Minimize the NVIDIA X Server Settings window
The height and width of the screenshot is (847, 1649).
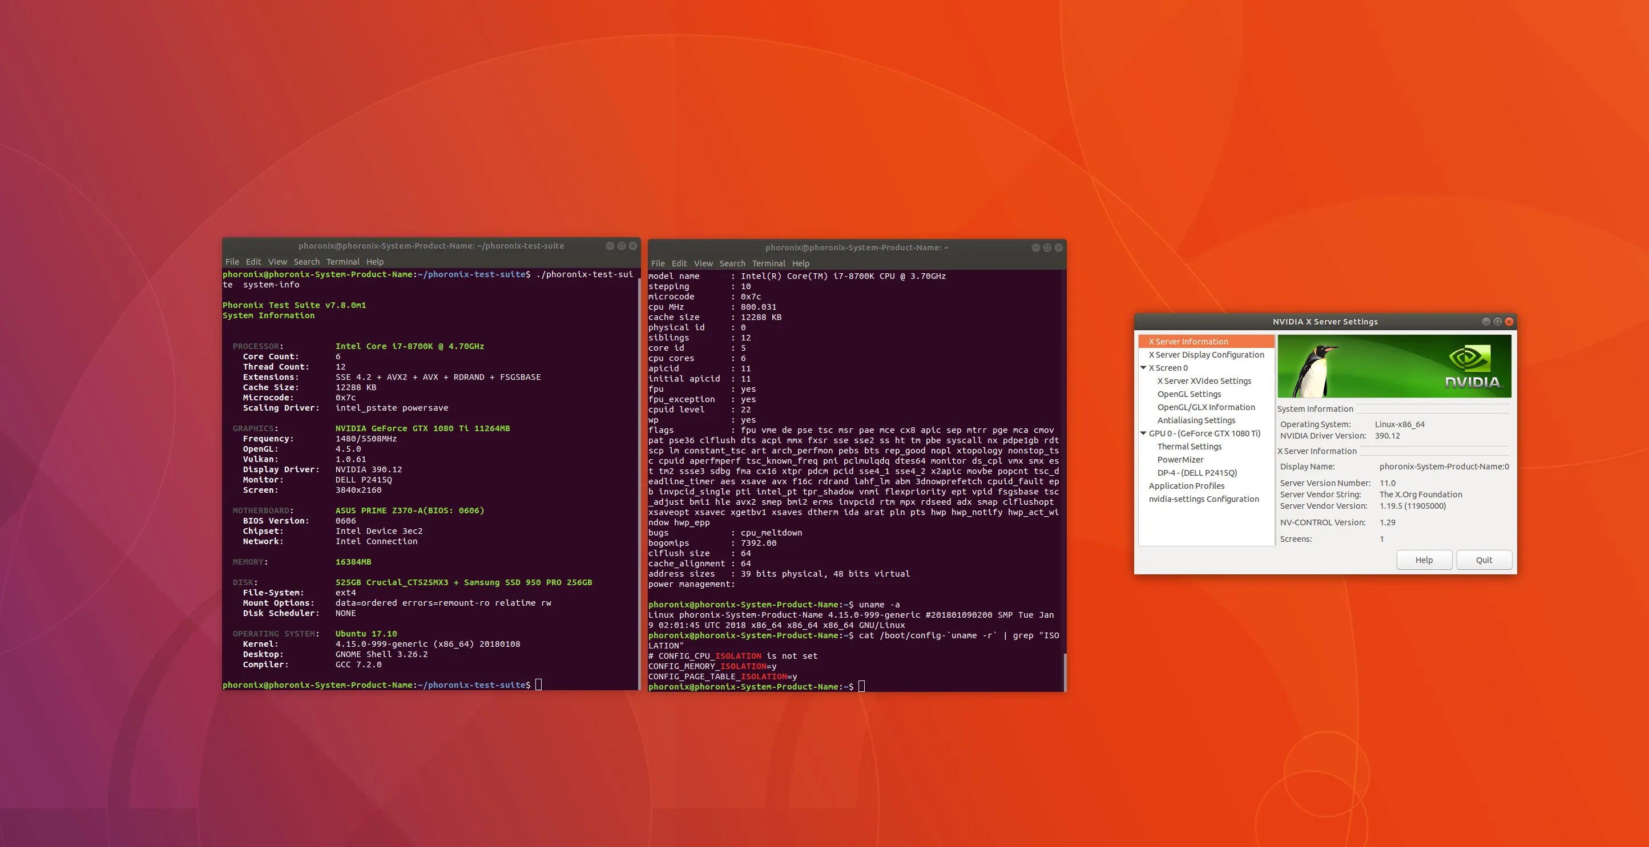tap(1486, 321)
